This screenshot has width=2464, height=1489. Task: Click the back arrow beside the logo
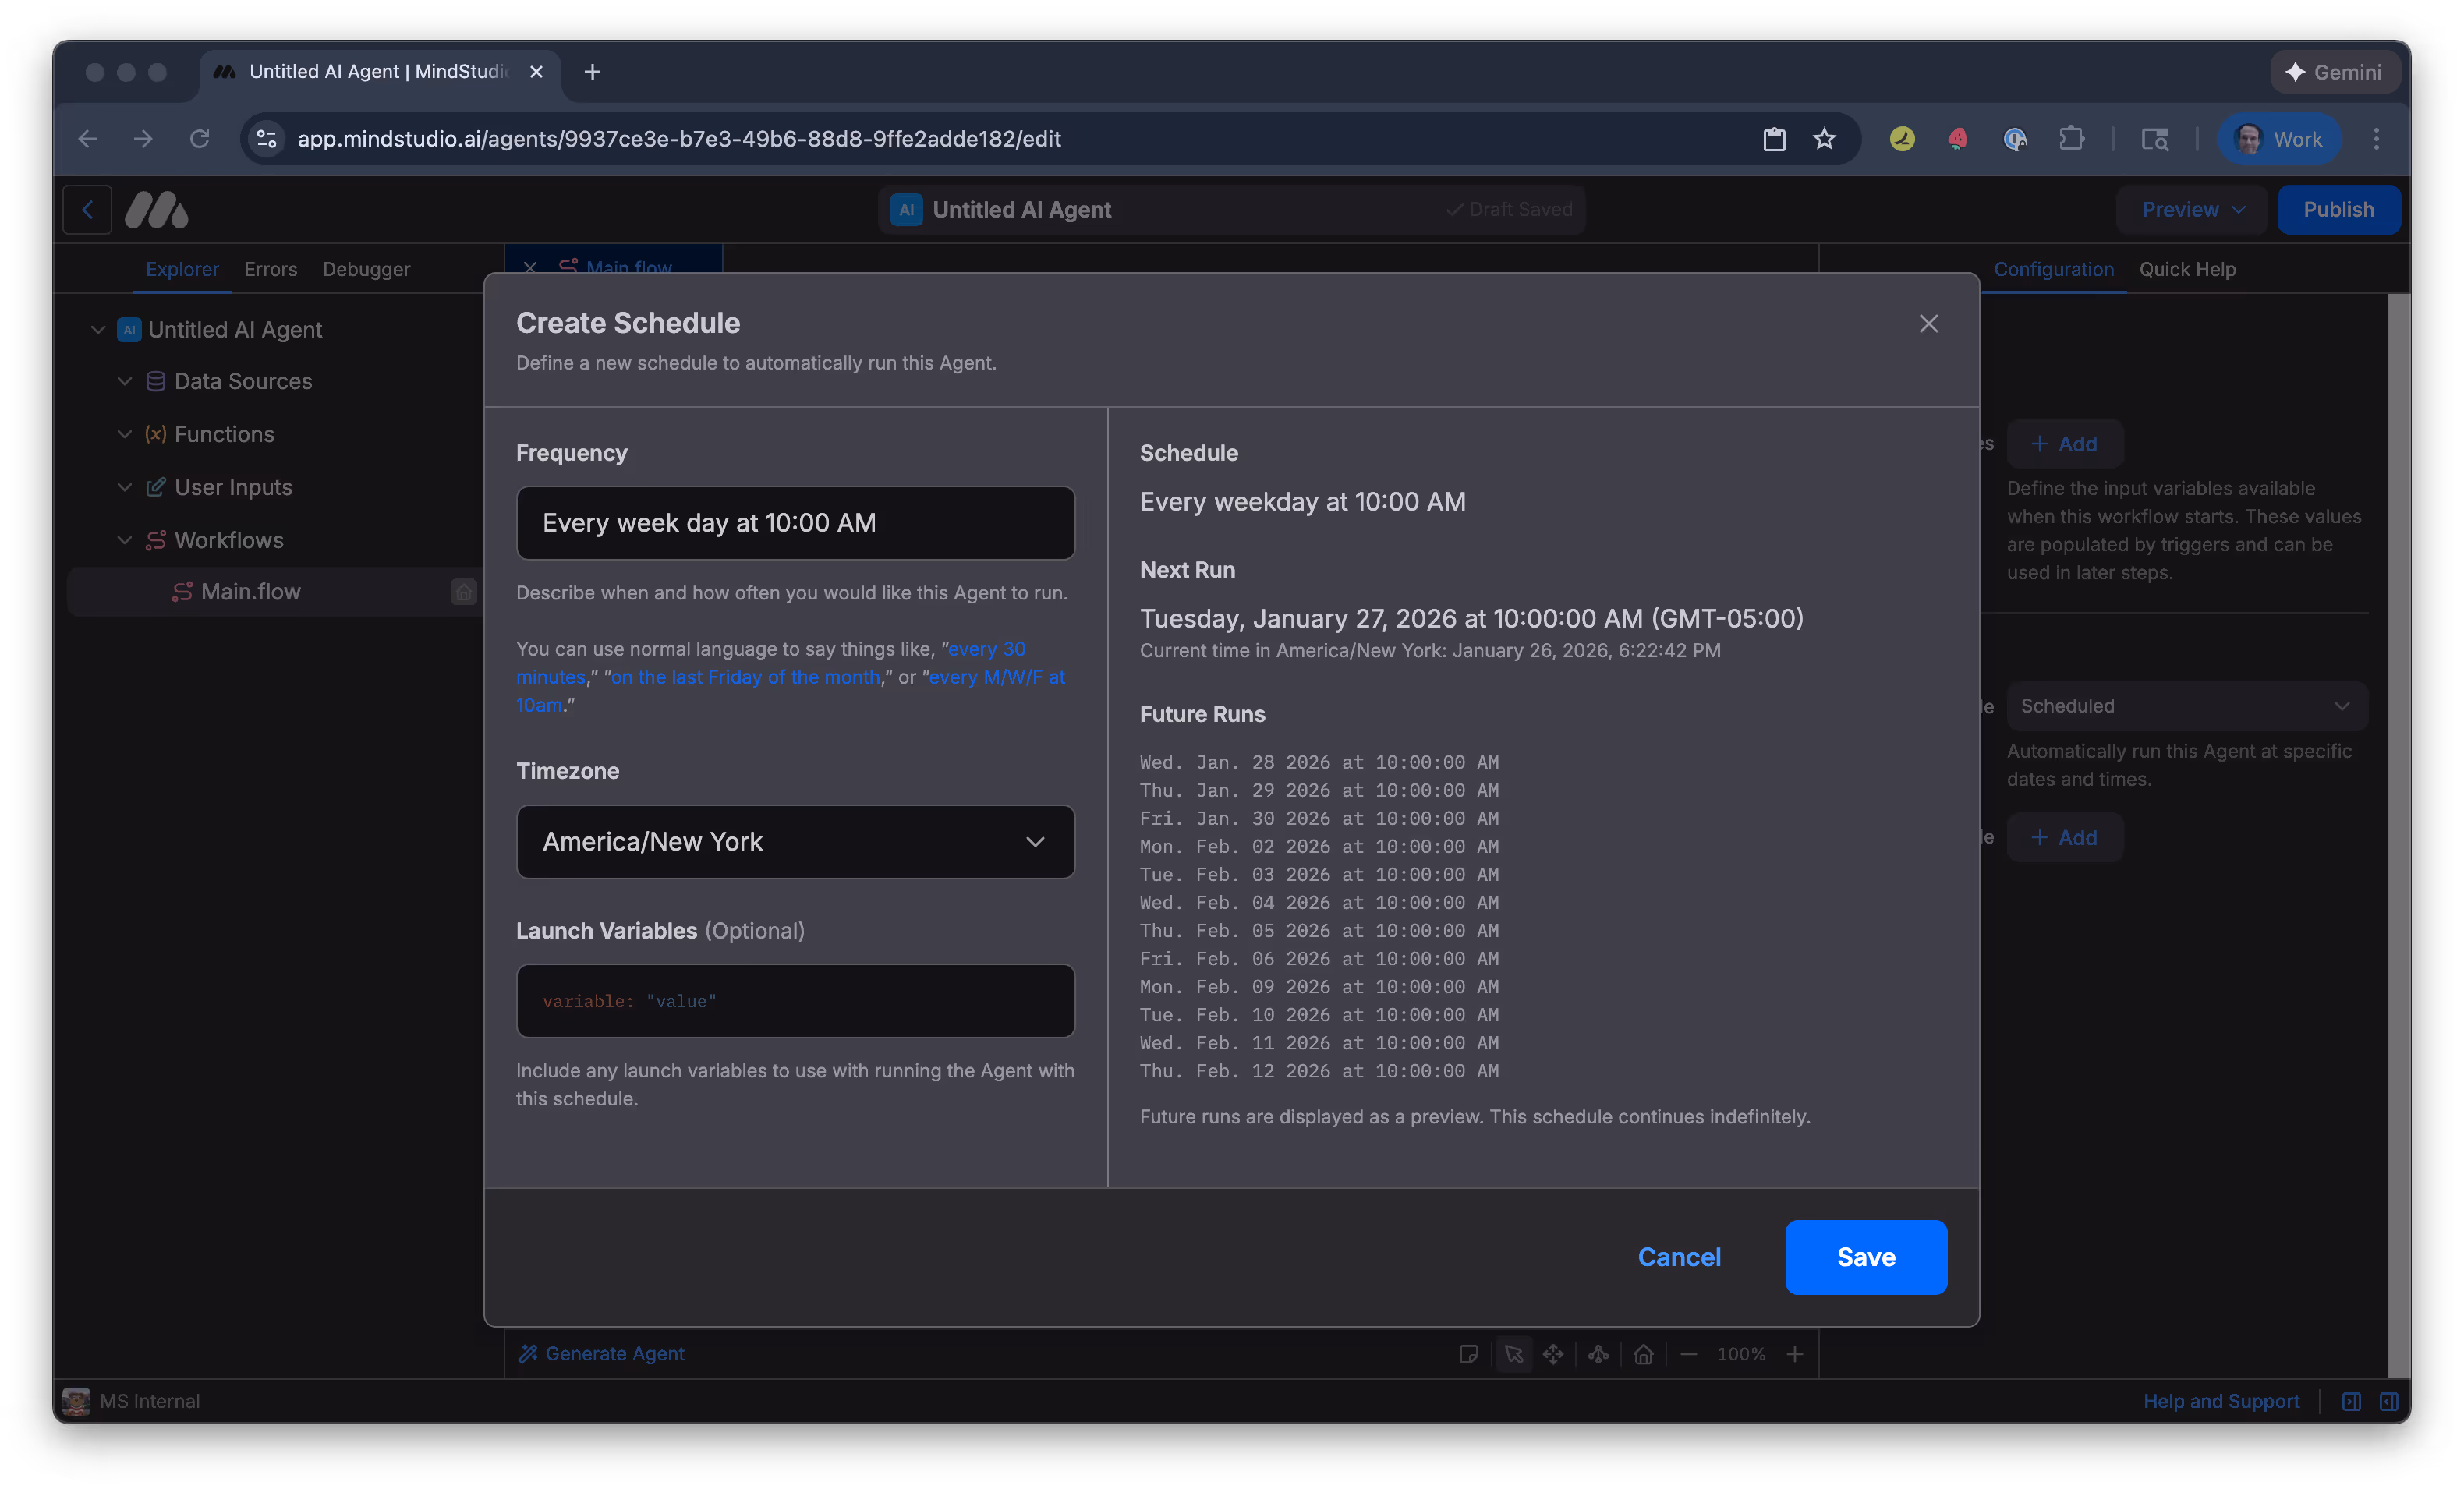[87, 210]
